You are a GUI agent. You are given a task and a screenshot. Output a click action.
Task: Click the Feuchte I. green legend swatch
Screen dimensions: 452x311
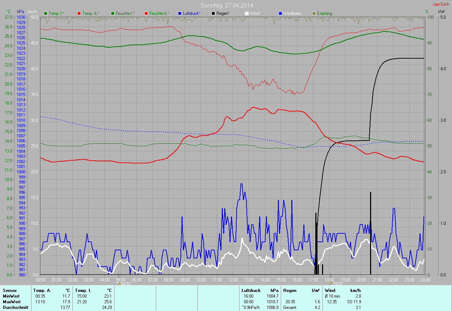(x=113, y=13)
